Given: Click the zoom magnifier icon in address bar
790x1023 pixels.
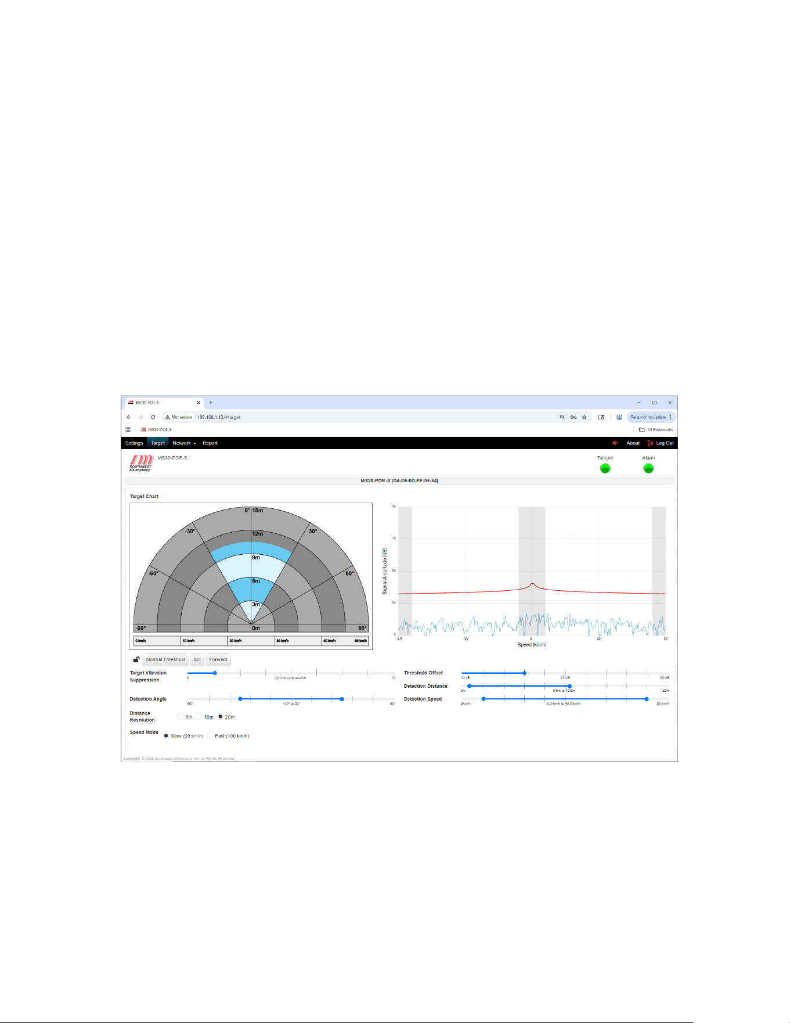Looking at the screenshot, I should tap(562, 417).
